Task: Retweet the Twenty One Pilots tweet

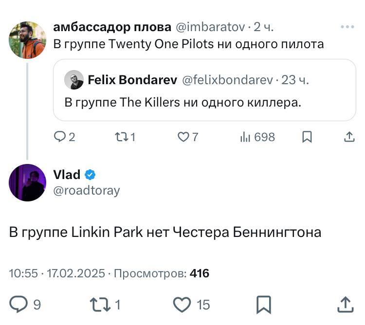Action: (119, 137)
